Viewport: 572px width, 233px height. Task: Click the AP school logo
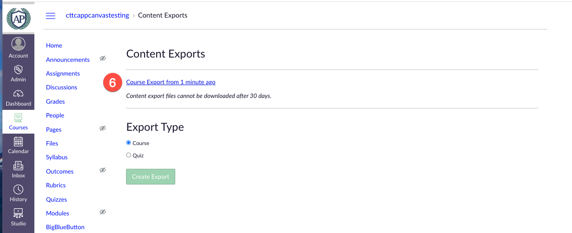click(19, 18)
